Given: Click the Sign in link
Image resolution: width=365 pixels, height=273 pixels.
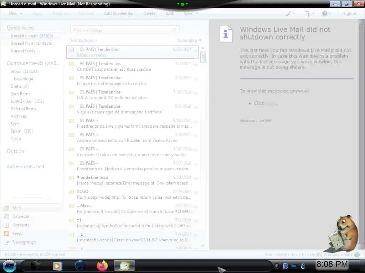Looking at the screenshot, I should [349, 14].
